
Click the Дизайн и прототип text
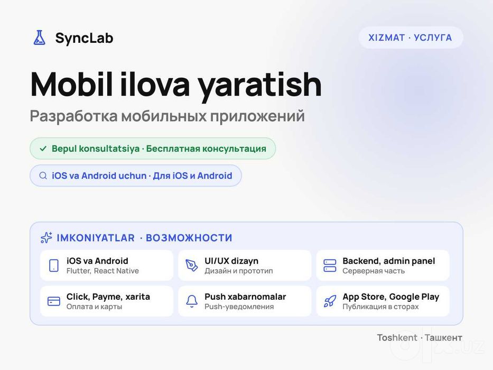click(x=239, y=271)
